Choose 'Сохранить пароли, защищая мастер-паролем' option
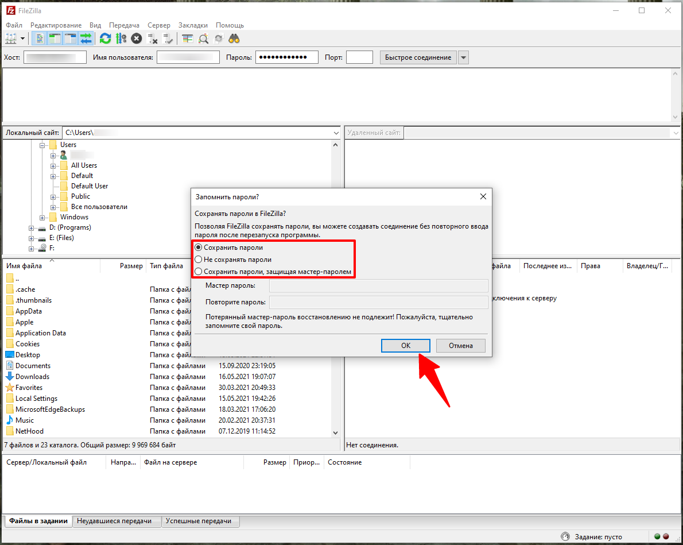 199,272
